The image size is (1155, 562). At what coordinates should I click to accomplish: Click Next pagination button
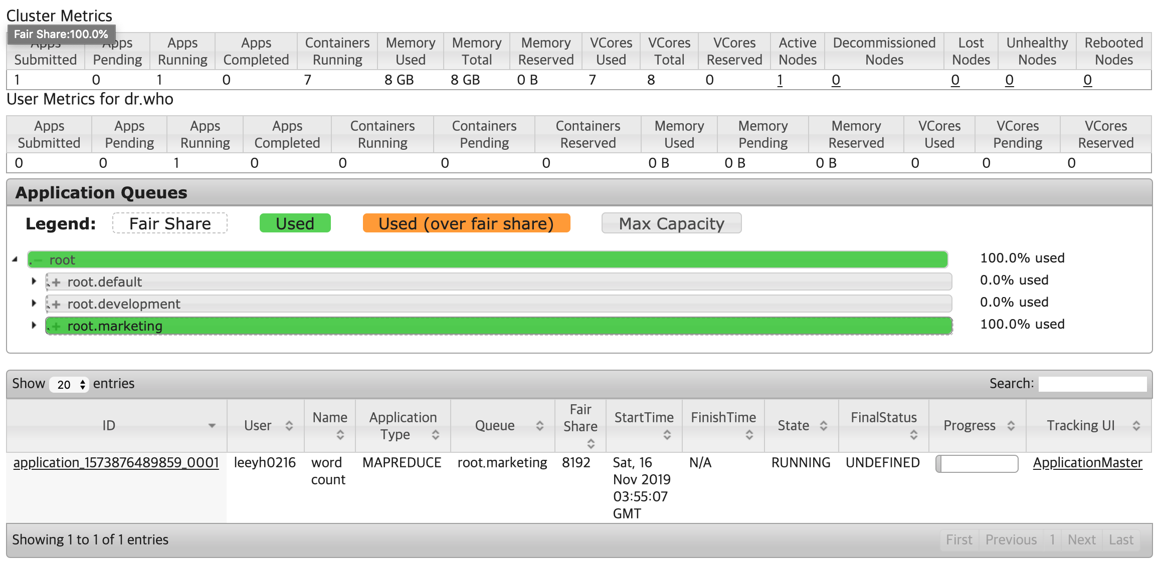tap(1081, 540)
